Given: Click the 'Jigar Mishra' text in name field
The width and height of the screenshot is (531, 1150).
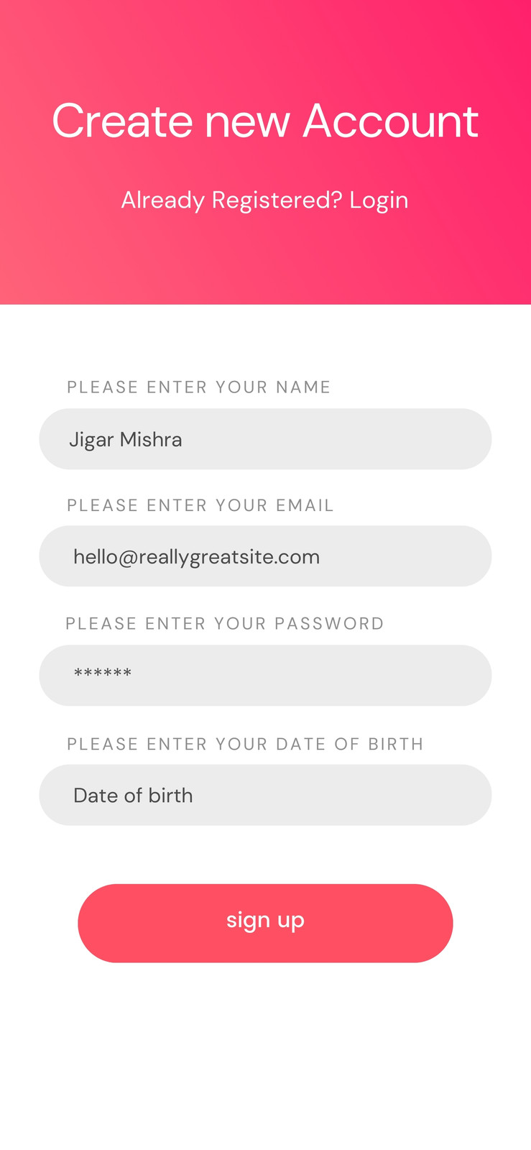Looking at the screenshot, I should (x=126, y=440).
